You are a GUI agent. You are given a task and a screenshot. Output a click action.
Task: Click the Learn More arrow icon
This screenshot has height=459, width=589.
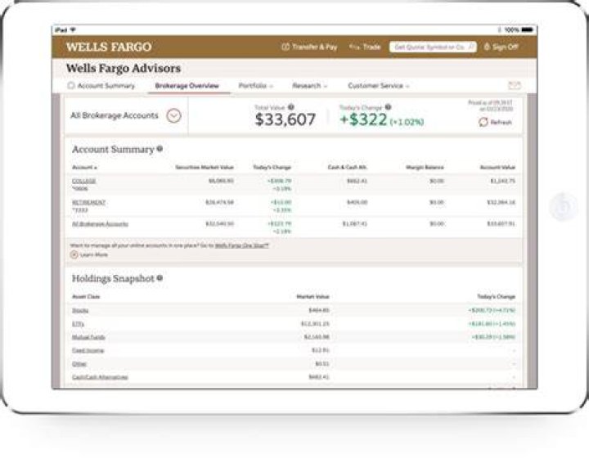pos(74,254)
